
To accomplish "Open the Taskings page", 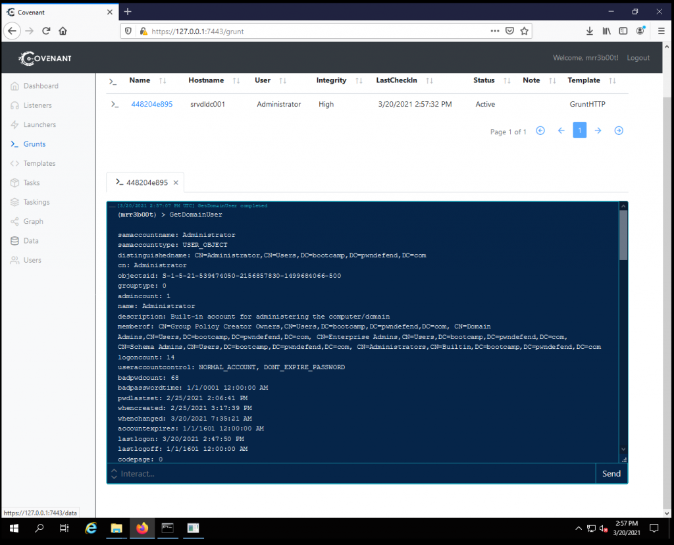I will click(41, 202).
